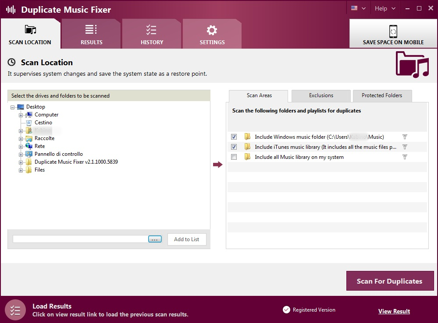Click the History checklist icon

151,30
